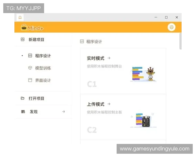Click the 模型训练 cube icon
196x157 pixels.
point(30,68)
